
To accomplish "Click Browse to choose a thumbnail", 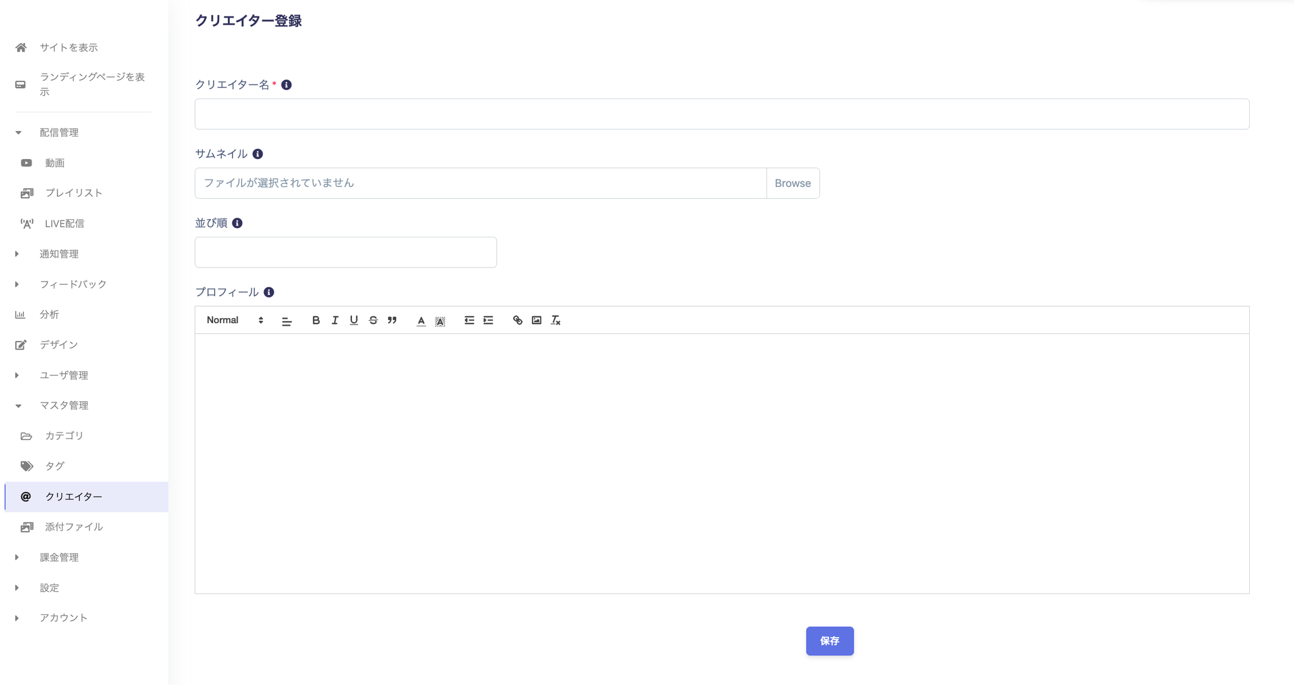I will click(792, 183).
